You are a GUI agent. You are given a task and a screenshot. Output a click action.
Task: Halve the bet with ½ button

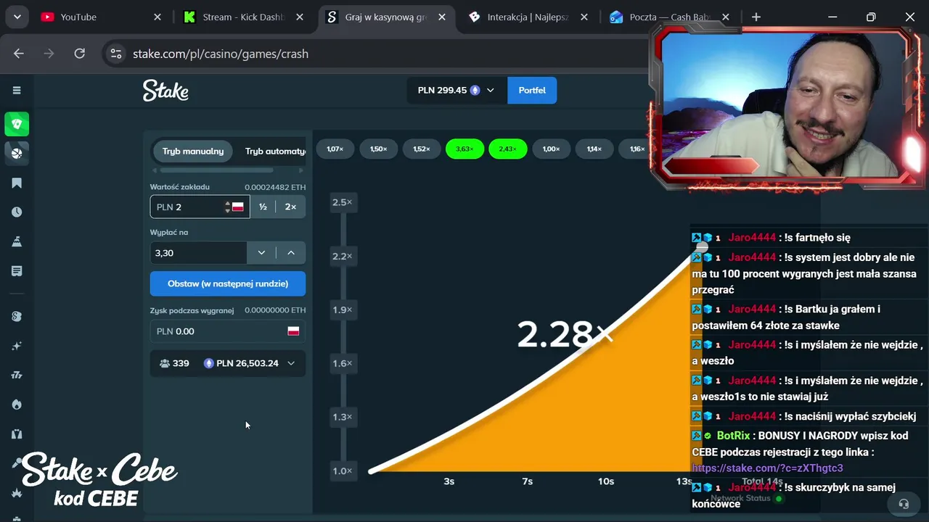coord(263,207)
